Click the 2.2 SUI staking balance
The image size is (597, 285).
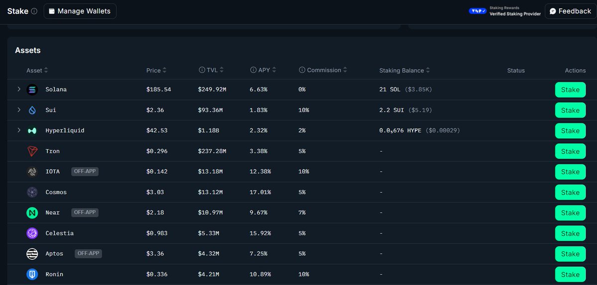[392, 110]
